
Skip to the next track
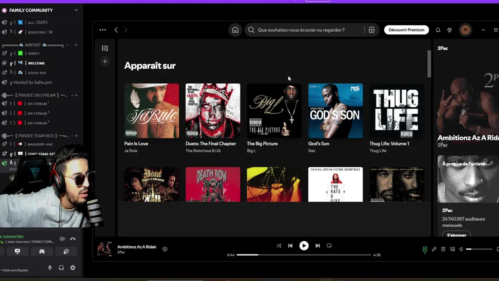(x=317, y=245)
